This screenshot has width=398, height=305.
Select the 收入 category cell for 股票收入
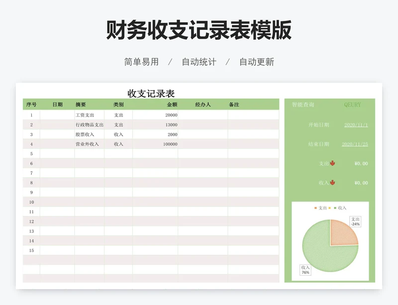click(118, 134)
